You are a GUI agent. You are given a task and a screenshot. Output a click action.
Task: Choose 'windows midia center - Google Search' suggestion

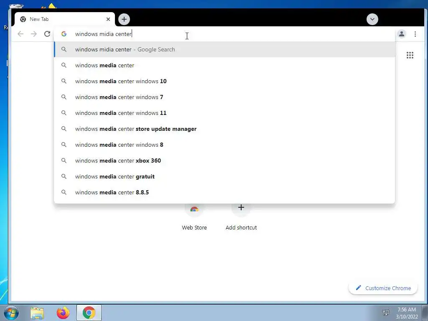pyautogui.click(x=224, y=49)
